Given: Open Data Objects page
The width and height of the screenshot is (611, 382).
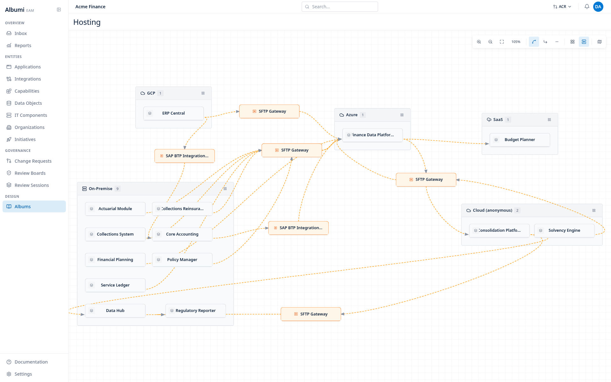Looking at the screenshot, I should pos(34,103).
